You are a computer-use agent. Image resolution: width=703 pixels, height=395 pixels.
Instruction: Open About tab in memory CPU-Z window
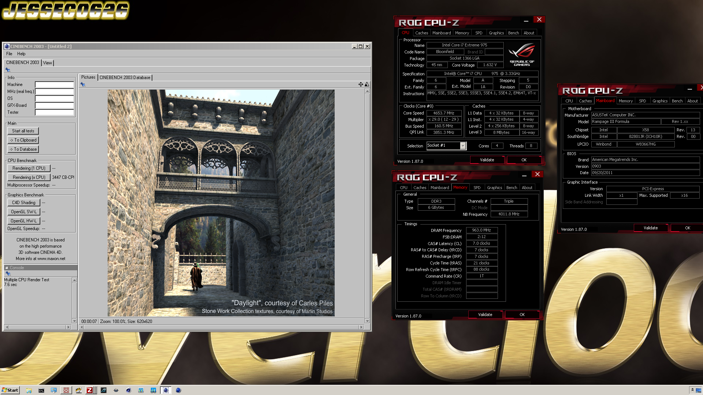pyautogui.click(x=527, y=188)
